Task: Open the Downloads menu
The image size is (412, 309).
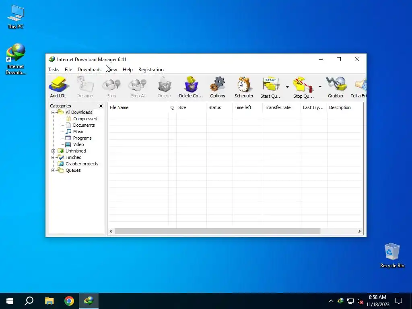Action: click(x=89, y=70)
